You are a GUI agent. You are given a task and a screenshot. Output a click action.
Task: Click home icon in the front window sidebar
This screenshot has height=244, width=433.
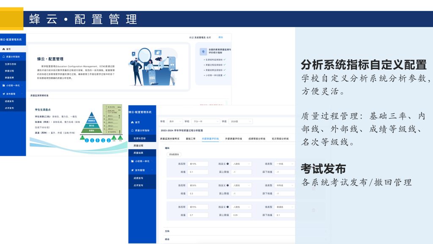pyautogui.click(x=132, y=122)
